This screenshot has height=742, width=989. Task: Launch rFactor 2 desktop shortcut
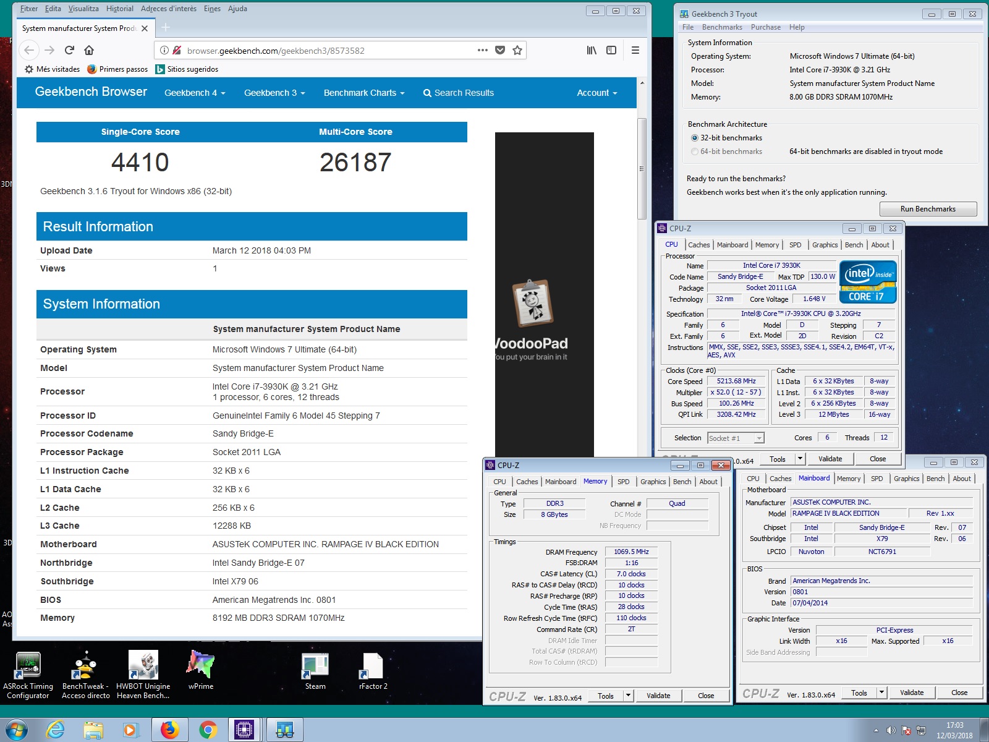point(373,671)
